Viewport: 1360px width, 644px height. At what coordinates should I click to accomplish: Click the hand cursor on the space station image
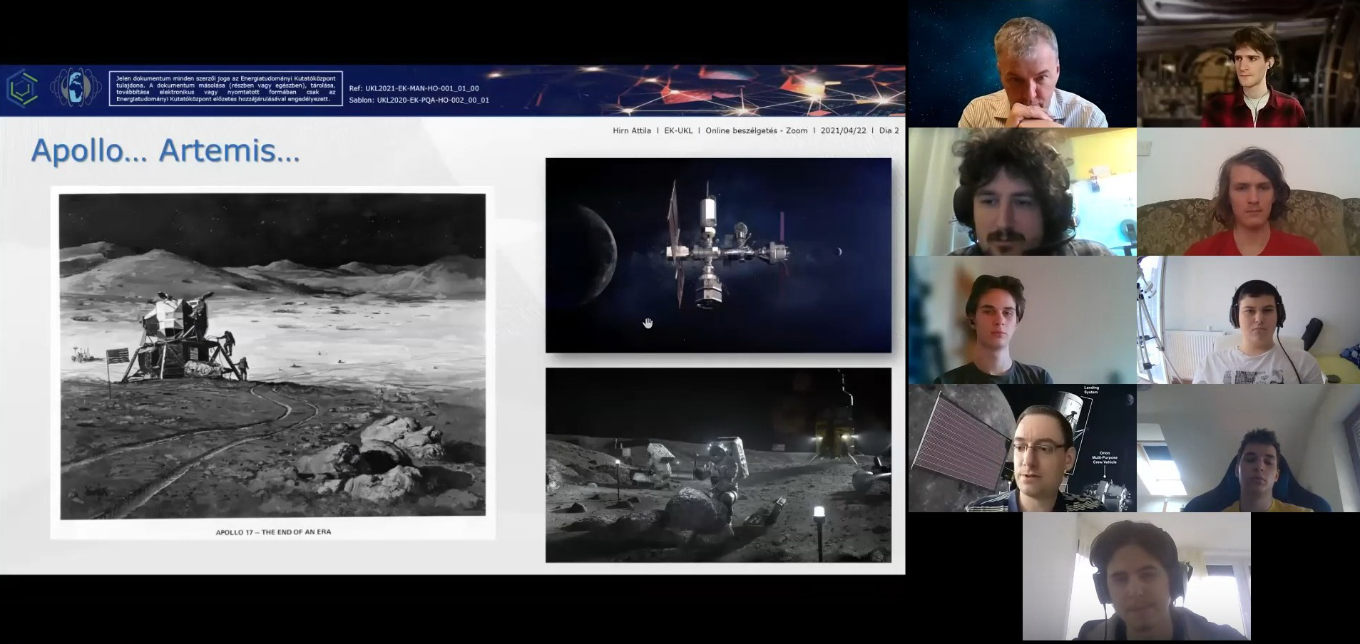[x=648, y=323]
